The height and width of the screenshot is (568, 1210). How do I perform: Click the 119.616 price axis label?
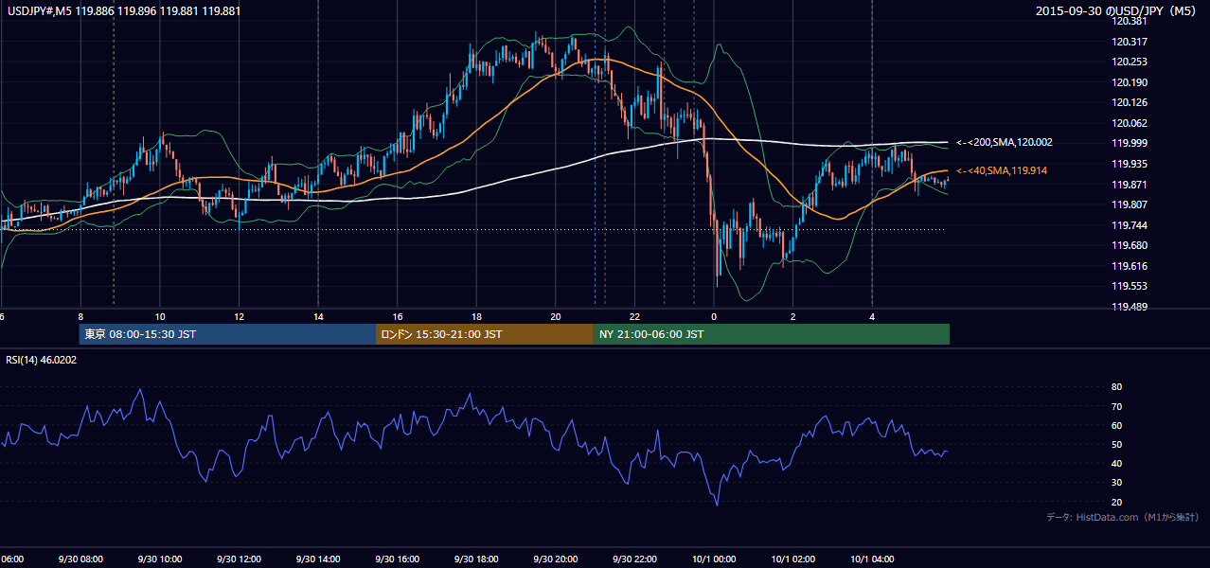coord(1131,266)
